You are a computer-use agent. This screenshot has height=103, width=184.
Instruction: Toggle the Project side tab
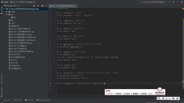click(x=1, y=10)
